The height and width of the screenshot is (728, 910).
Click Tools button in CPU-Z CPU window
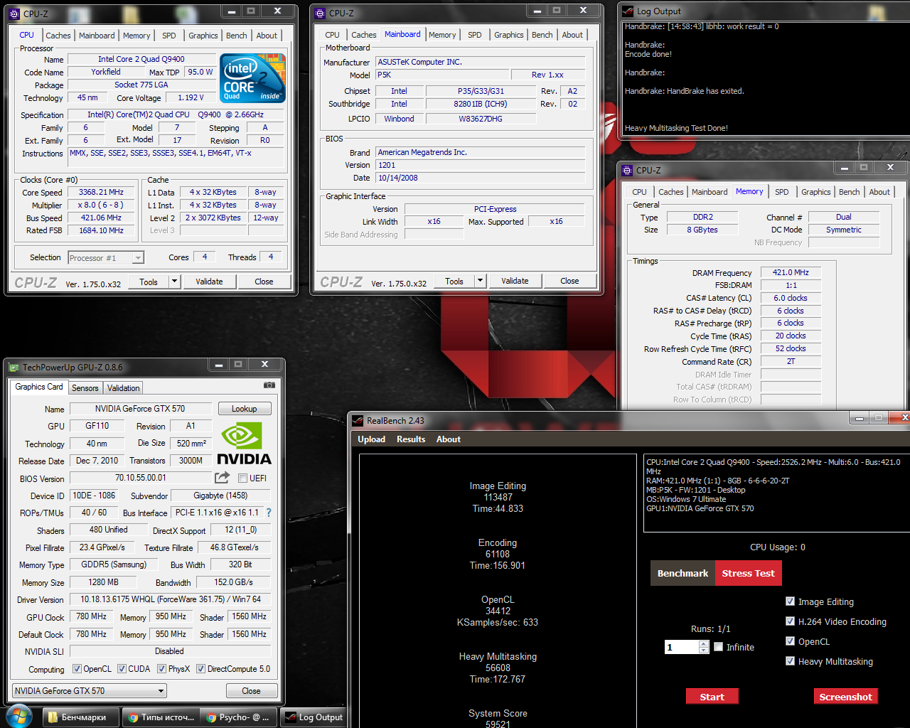149,282
